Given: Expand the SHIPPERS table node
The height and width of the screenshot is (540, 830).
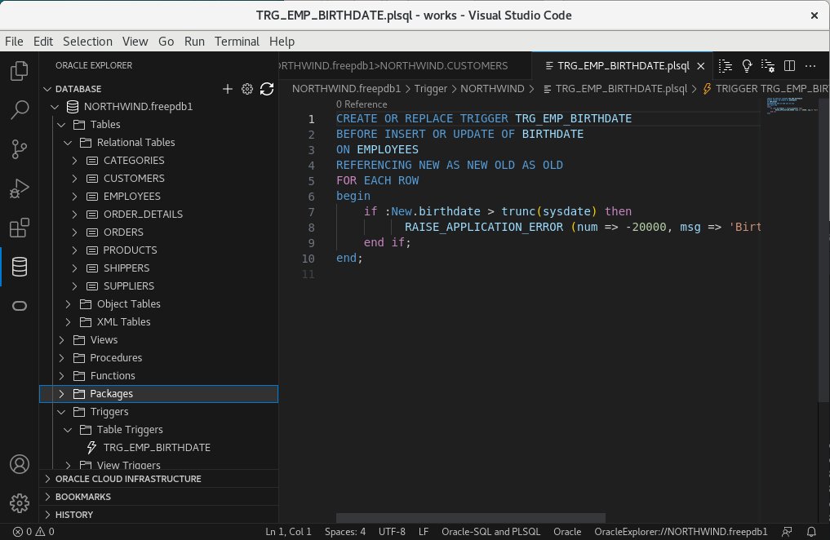Looking at the screenshot, I should coord(74,268).
